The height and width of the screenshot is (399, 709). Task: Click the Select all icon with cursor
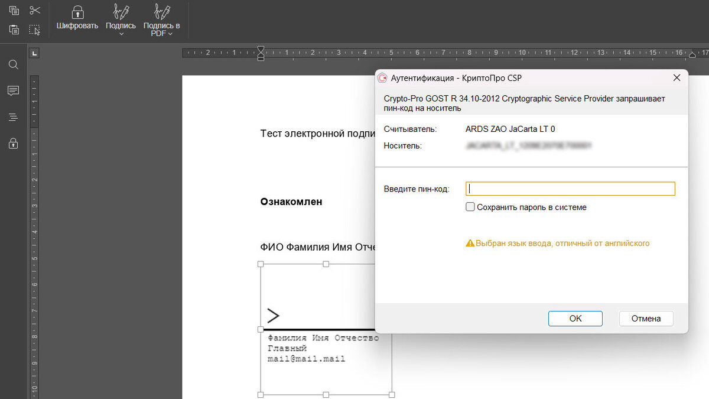35,30
